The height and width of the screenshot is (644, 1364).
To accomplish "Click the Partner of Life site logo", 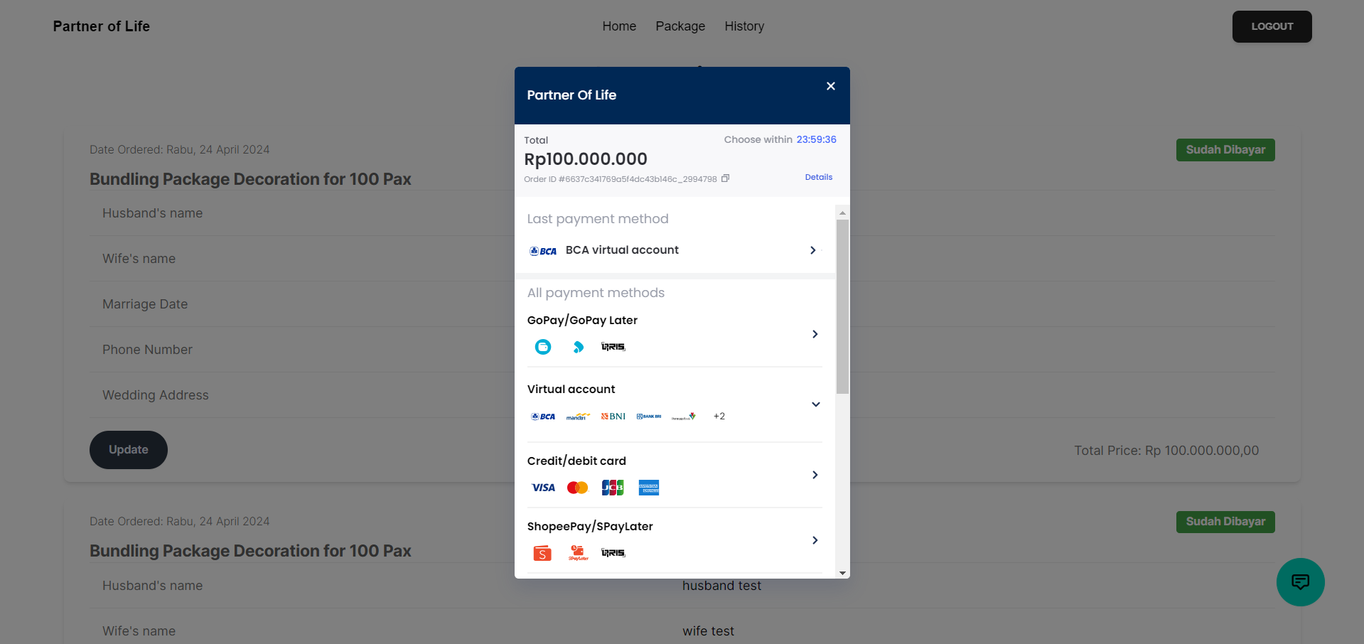I will 102,26.
